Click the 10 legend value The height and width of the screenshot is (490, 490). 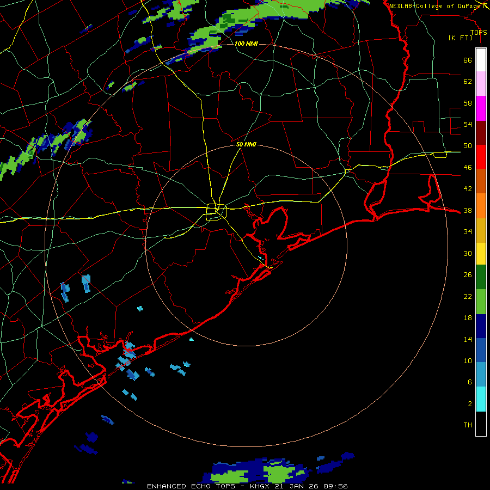click(x=468, y=360)
